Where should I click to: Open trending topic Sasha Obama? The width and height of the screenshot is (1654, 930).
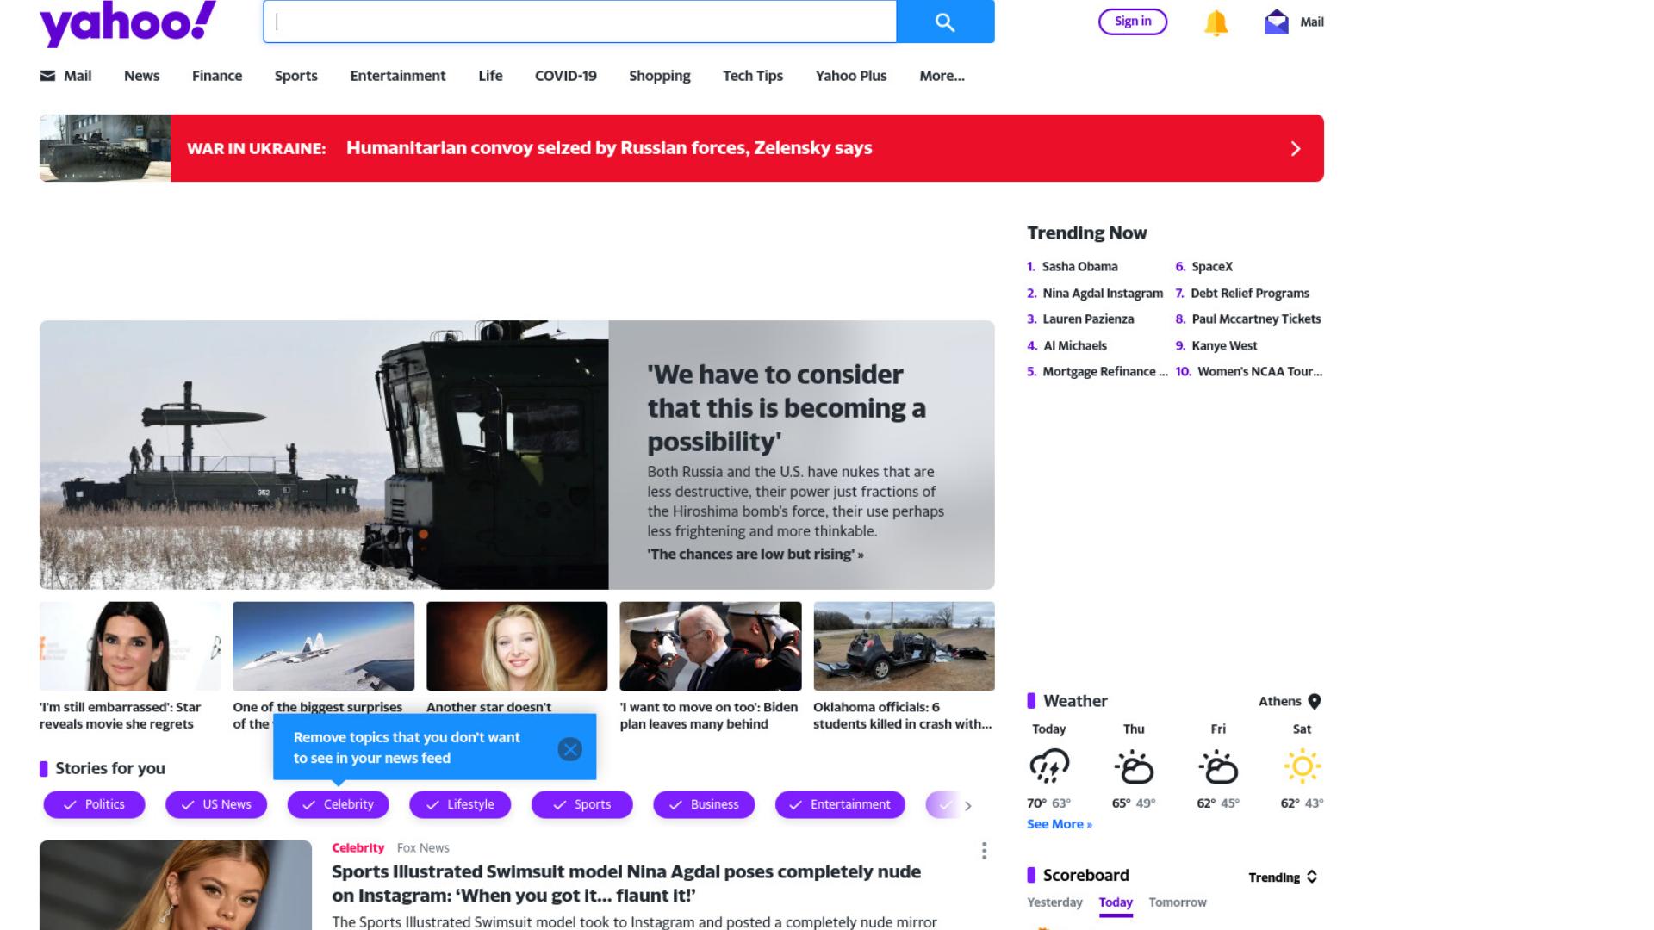pos(1080,267)
